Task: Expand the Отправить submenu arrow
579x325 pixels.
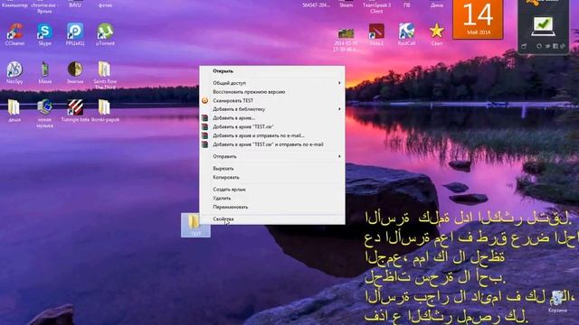Action: pos(339,156)
